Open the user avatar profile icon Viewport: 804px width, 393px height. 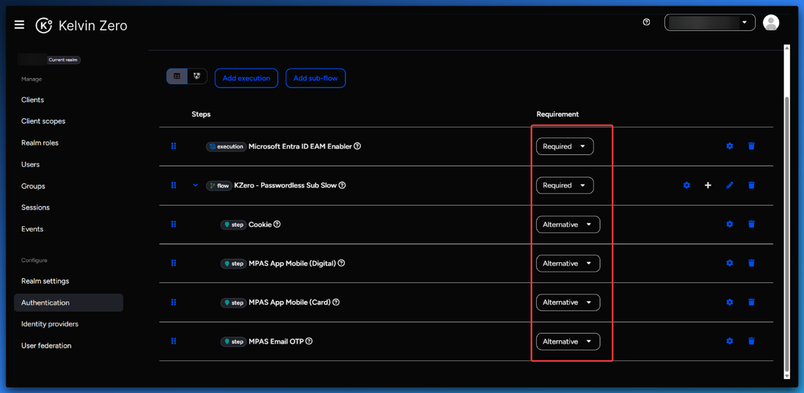pyautogui.click(x=770, y=22)
